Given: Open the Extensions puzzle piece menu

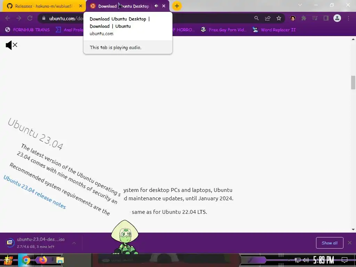Looking at the screenshot, I should click(x=304, y=18).
